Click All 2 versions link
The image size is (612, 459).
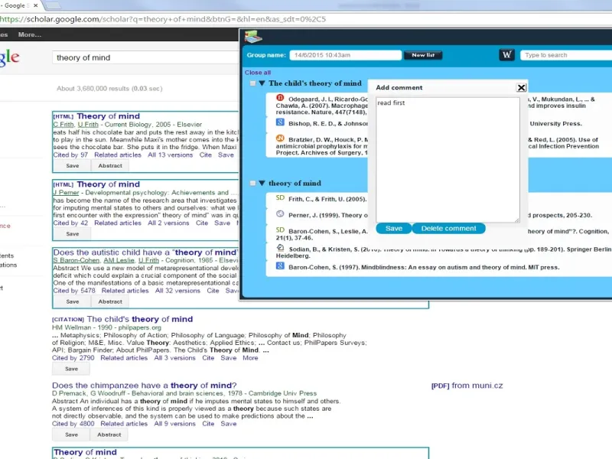coord(168,223)
